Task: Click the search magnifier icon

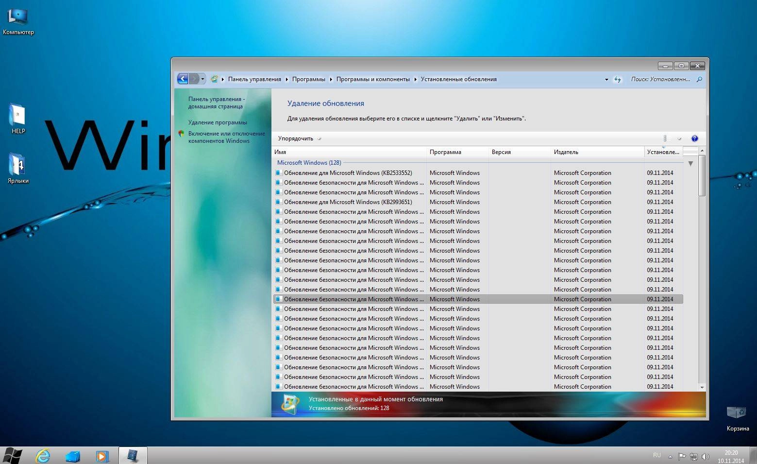Action: tap(699, 79)
